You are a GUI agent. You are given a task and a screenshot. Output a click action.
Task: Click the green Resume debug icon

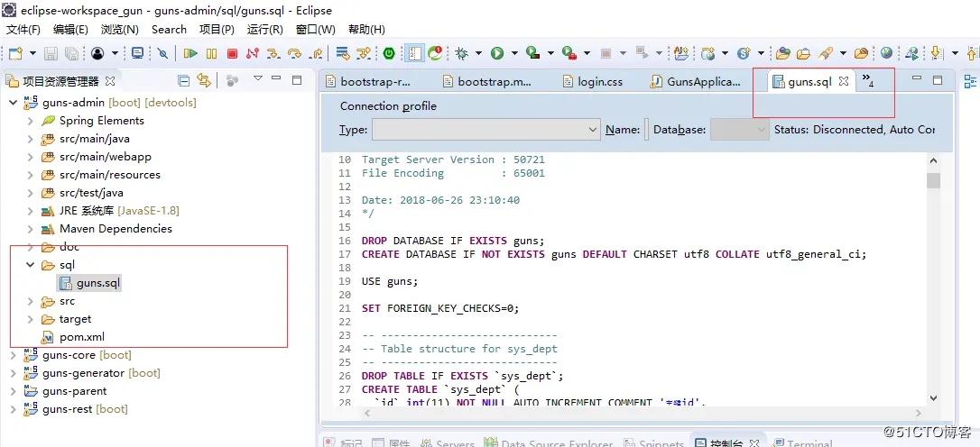coord(190,54)
